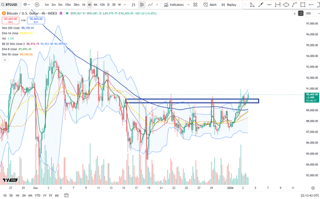Click the green 90,469.00 price axis label
The width and height of the screenshot is (320, 199).
click(312, 97)
